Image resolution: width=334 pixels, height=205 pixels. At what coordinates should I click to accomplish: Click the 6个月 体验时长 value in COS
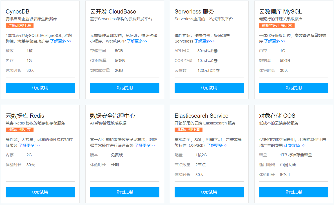(285, 175)
